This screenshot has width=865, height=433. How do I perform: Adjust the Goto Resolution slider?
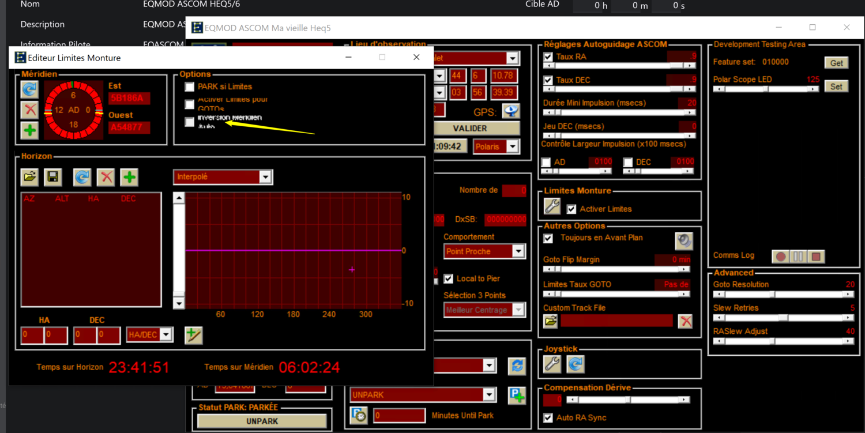click(784, 294)
